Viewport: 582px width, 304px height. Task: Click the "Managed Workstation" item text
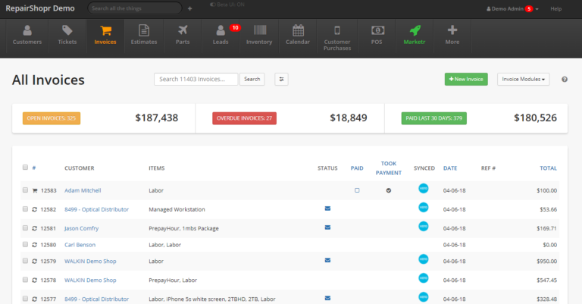click(177, 209)
